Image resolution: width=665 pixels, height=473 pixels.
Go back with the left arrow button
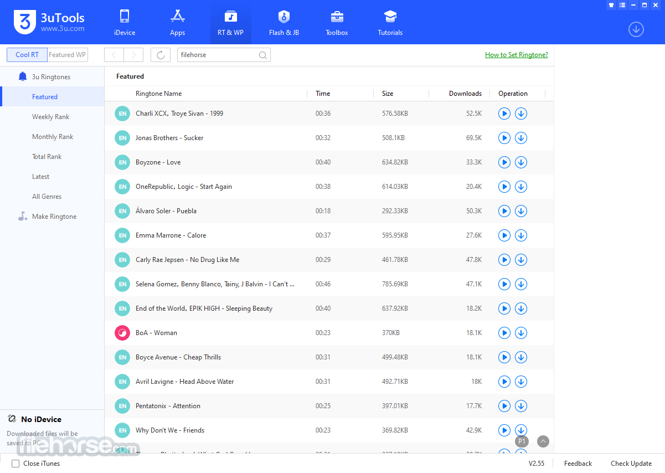[x=114, y=55]
